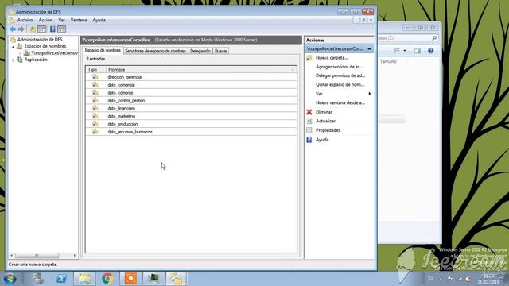Image resolution: width=509 pixels, height=286 pixels.
Task: Open the Archivo menu
Action: (25, 20)
